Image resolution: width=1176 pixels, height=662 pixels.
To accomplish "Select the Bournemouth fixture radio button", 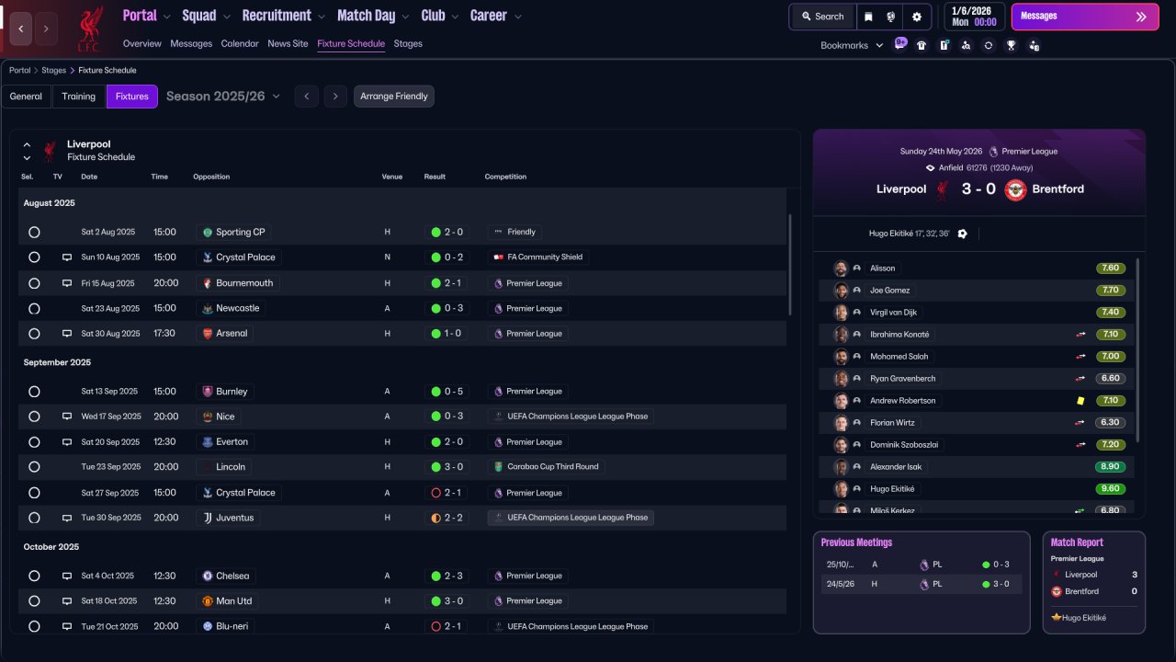I will coord(34,283).
